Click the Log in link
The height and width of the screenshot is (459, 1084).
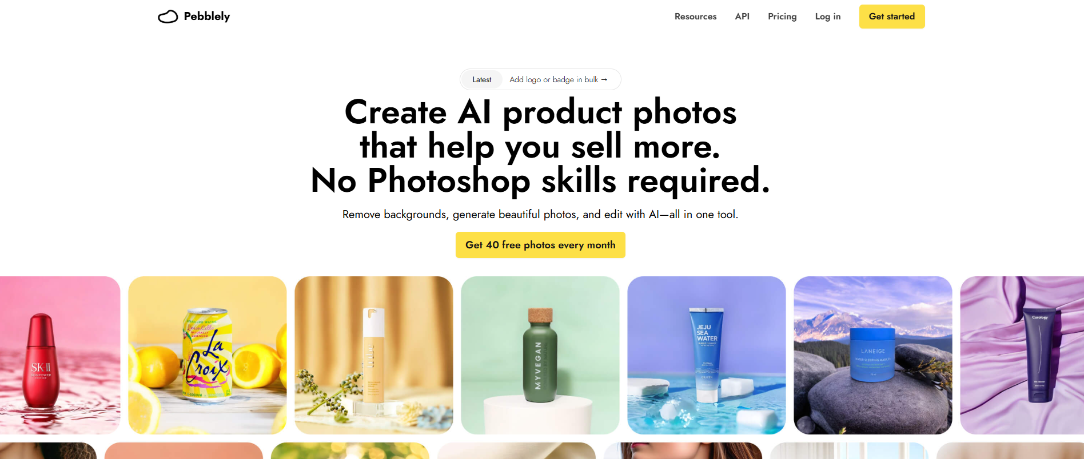[828, 17]
